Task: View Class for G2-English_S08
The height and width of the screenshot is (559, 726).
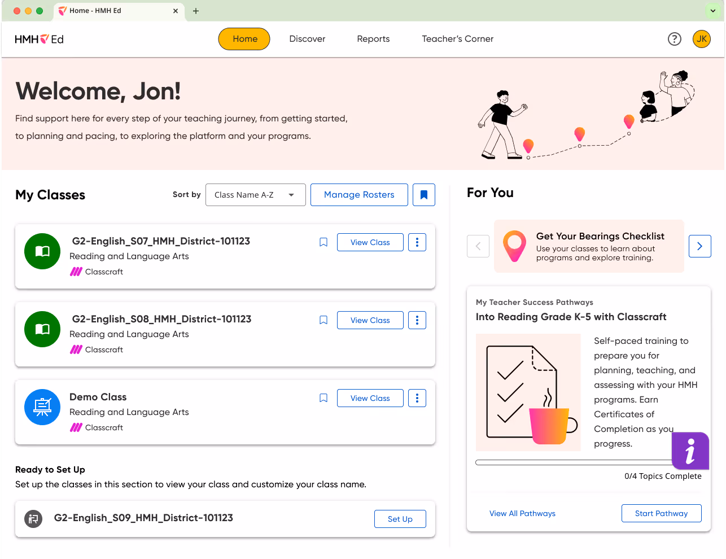Action: [370, 320]
